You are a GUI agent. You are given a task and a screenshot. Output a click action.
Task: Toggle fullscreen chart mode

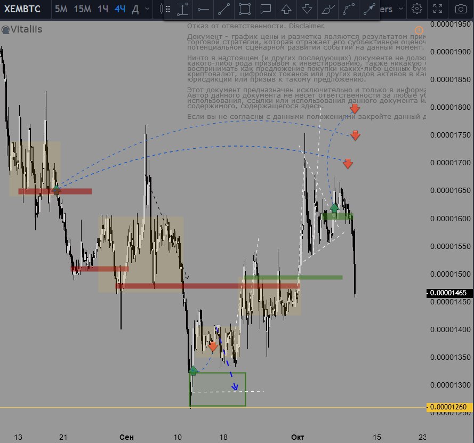tap(438, 9)
